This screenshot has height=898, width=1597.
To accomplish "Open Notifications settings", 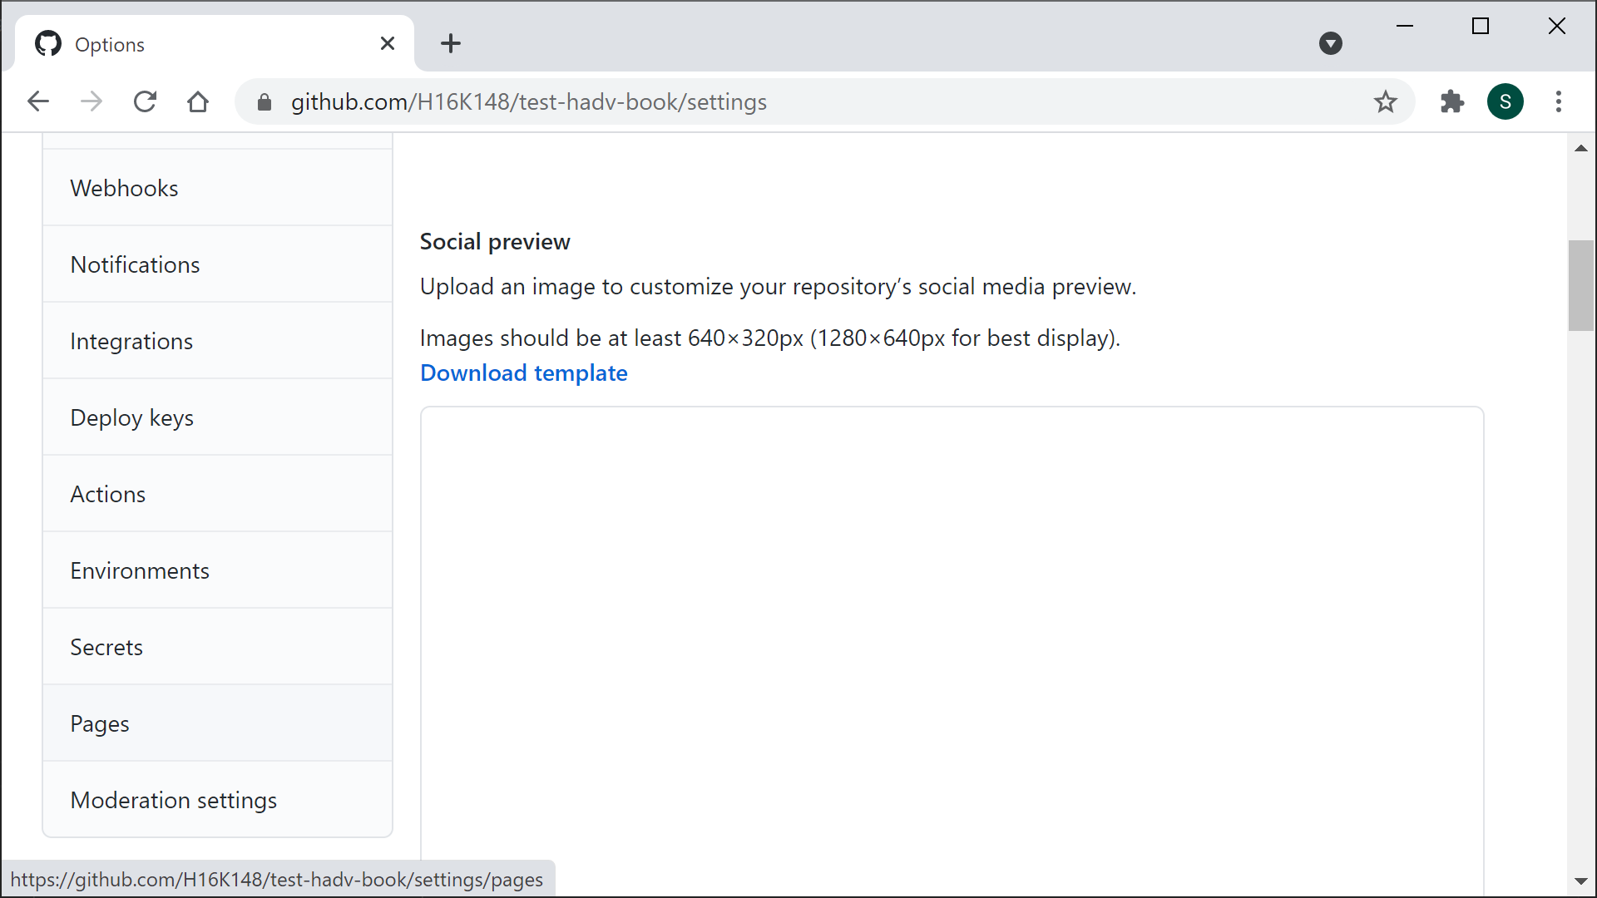I will 217,264.
